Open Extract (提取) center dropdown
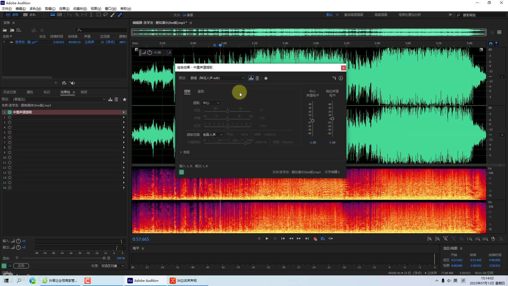This screenshot has height=286, width=508. click(x=211, y=103)
